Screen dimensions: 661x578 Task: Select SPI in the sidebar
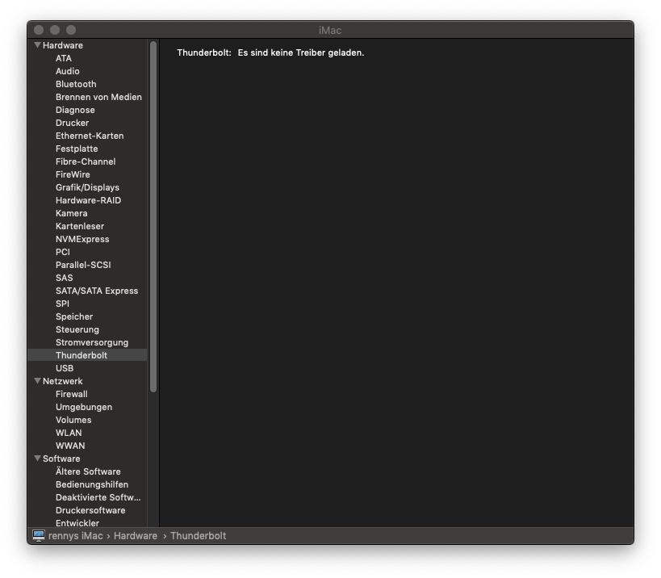[62, 304]
